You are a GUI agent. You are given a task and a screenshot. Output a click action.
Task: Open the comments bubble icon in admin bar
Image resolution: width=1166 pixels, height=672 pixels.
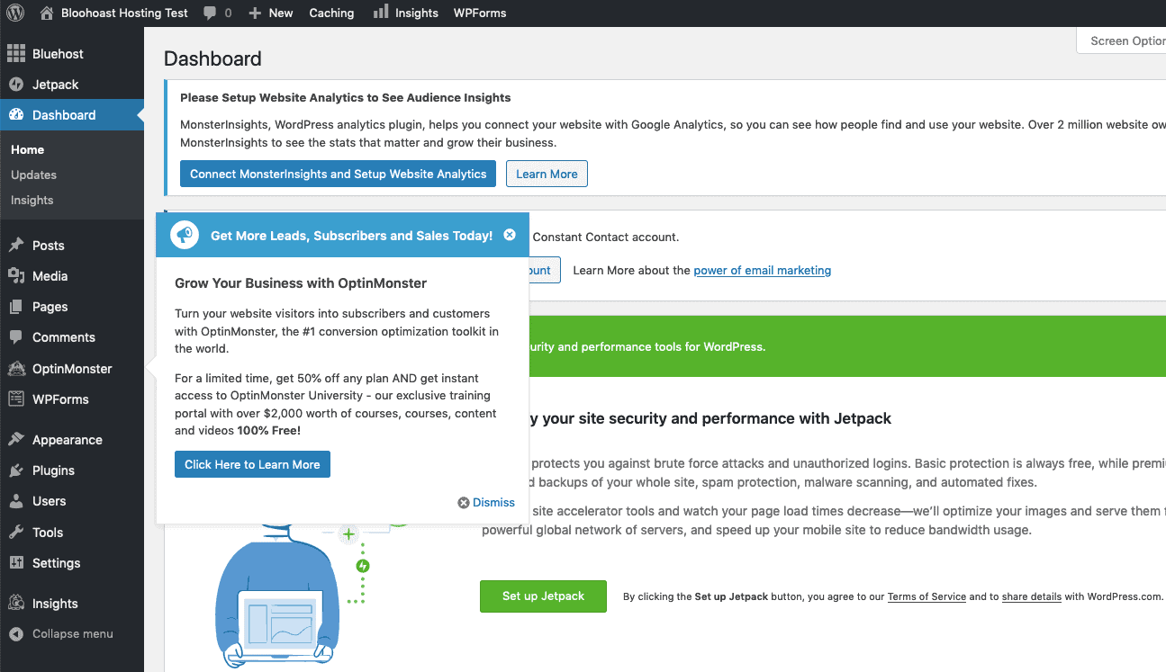[x=210, y=13]
